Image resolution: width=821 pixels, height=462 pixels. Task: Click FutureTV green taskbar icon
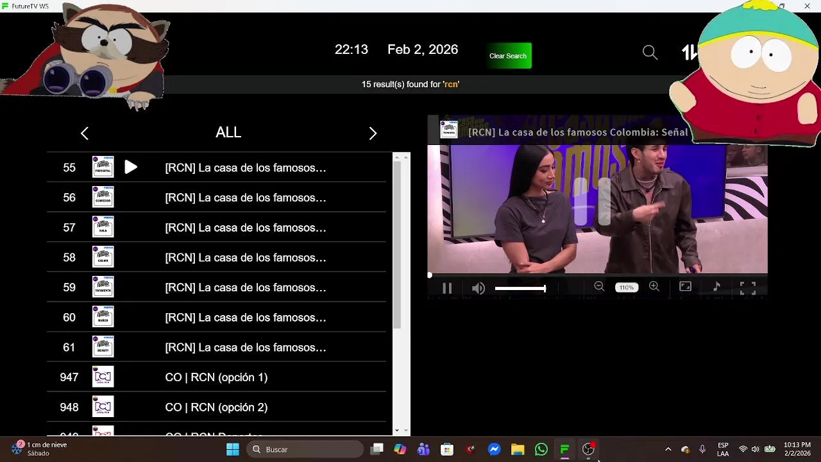[564, 449]
